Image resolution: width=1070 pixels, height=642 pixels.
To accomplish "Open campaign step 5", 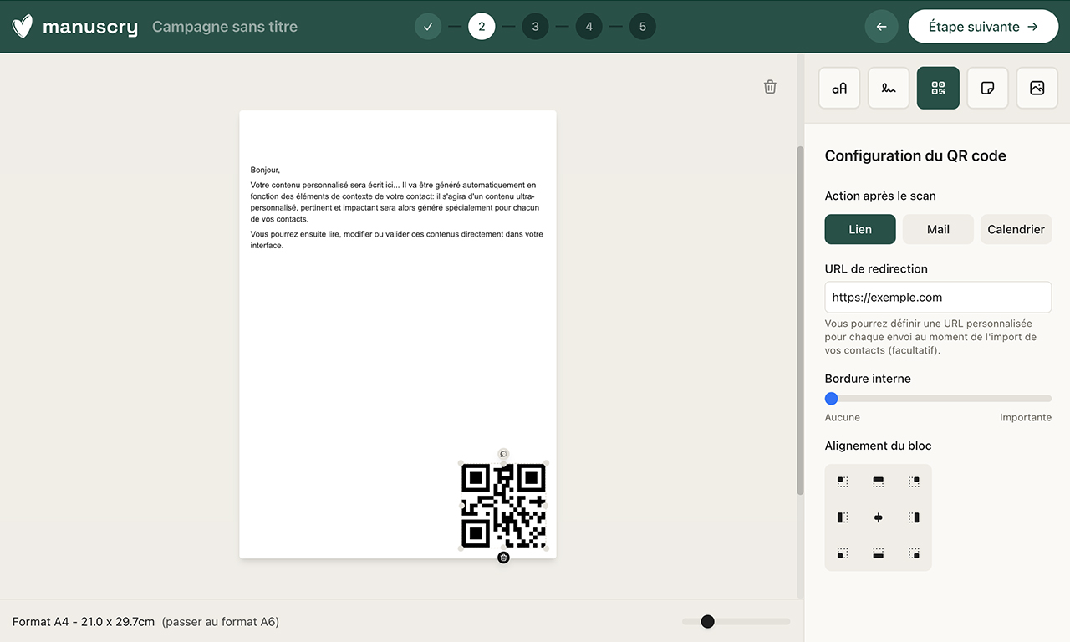I will click(643, 26).
